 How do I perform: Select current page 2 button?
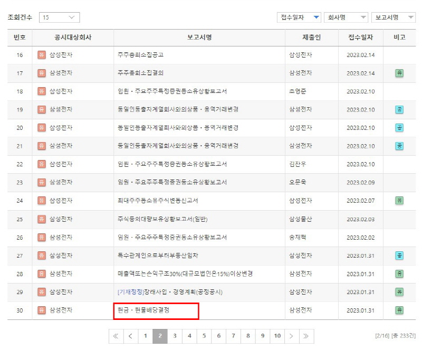coord(160,336)
